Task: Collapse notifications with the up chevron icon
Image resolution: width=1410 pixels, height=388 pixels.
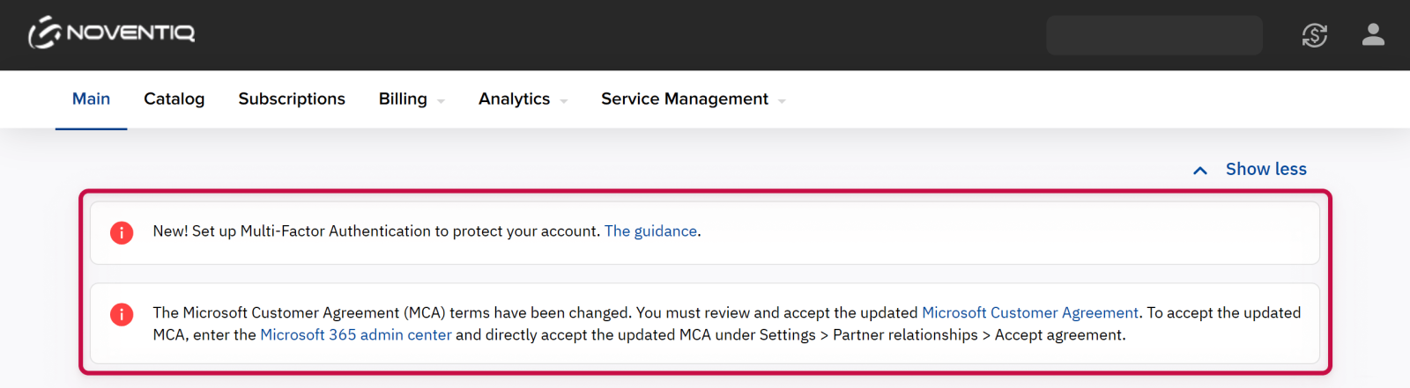Action: [1200, 170]
